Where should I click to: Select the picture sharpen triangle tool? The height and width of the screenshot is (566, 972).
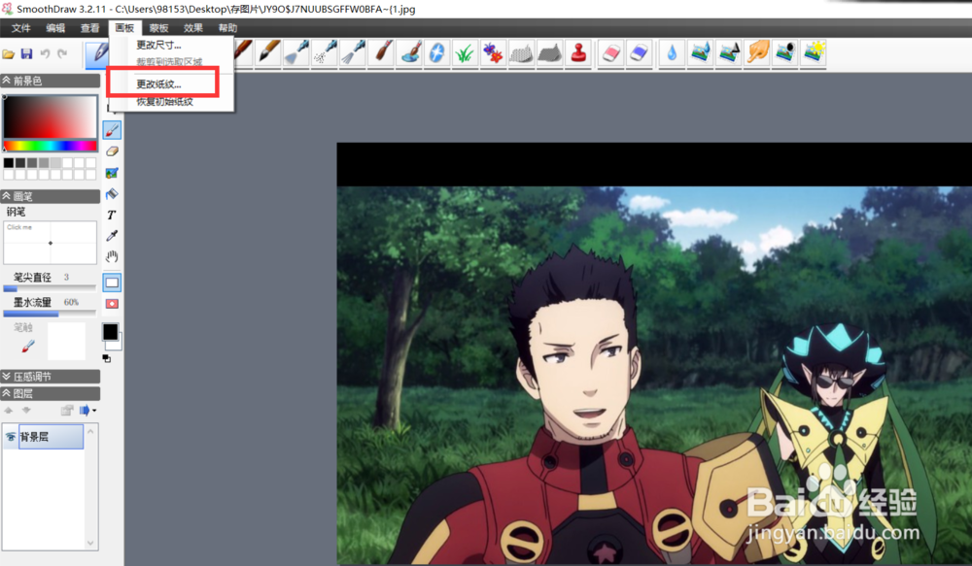728,52
